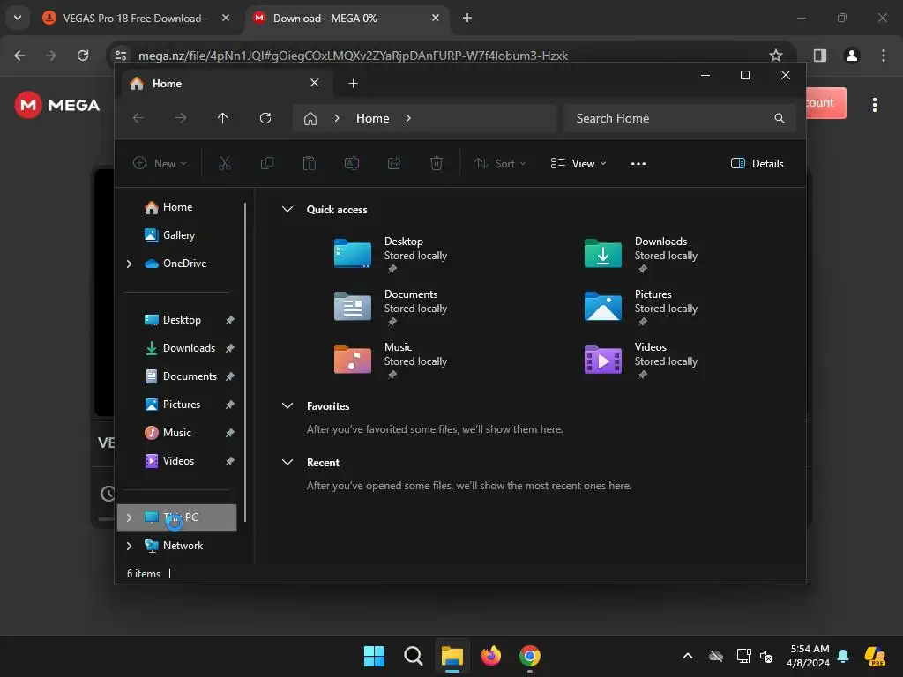
Task: Open the Windows Start menu
Action: tap(374, 656)
